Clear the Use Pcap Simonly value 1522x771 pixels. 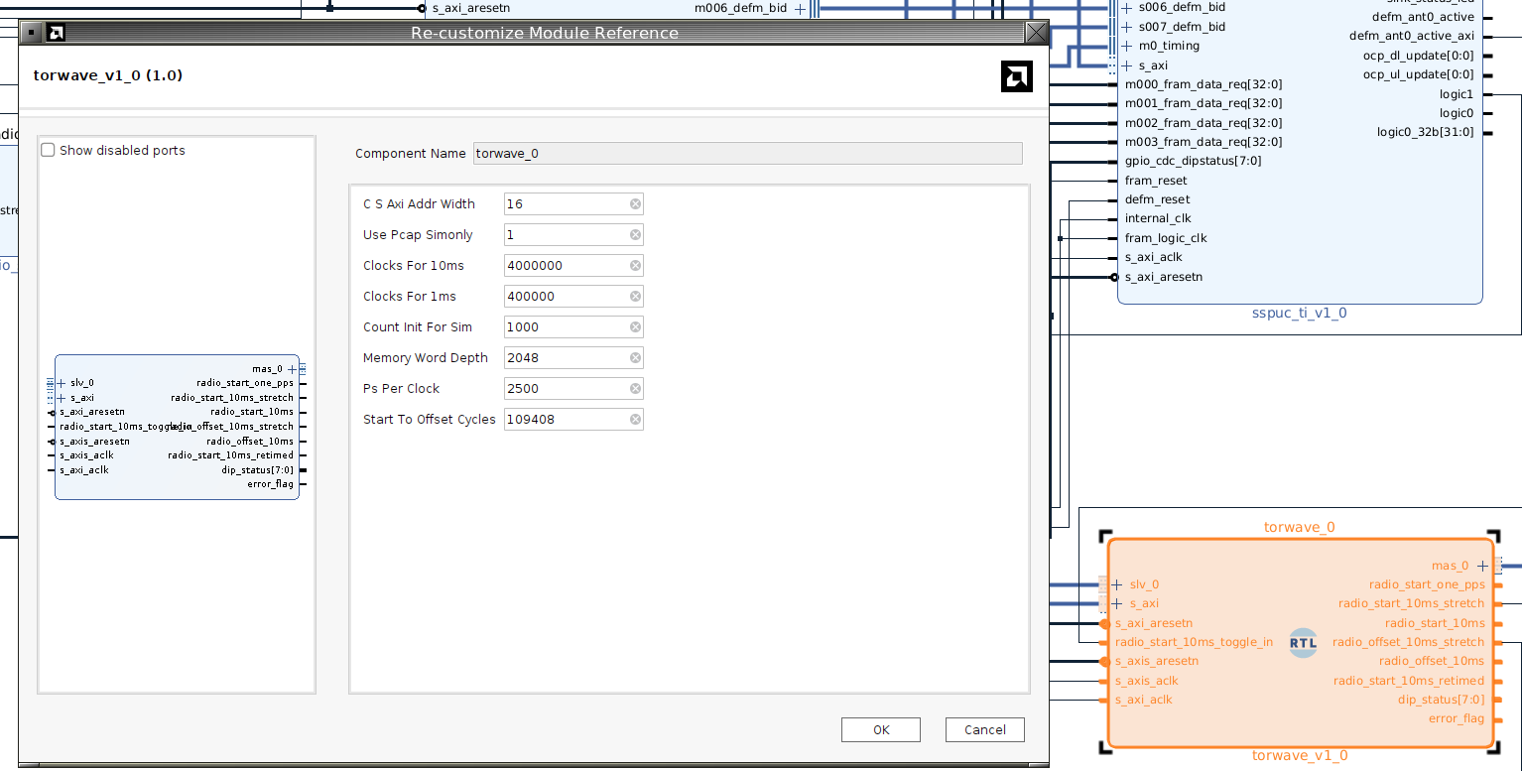coord(635,234)
